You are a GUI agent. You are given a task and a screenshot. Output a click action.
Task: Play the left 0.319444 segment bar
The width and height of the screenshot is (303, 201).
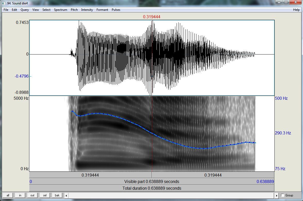click(90, 175)
